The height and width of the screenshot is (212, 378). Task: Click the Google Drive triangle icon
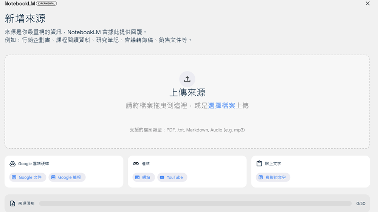[12, 163]
